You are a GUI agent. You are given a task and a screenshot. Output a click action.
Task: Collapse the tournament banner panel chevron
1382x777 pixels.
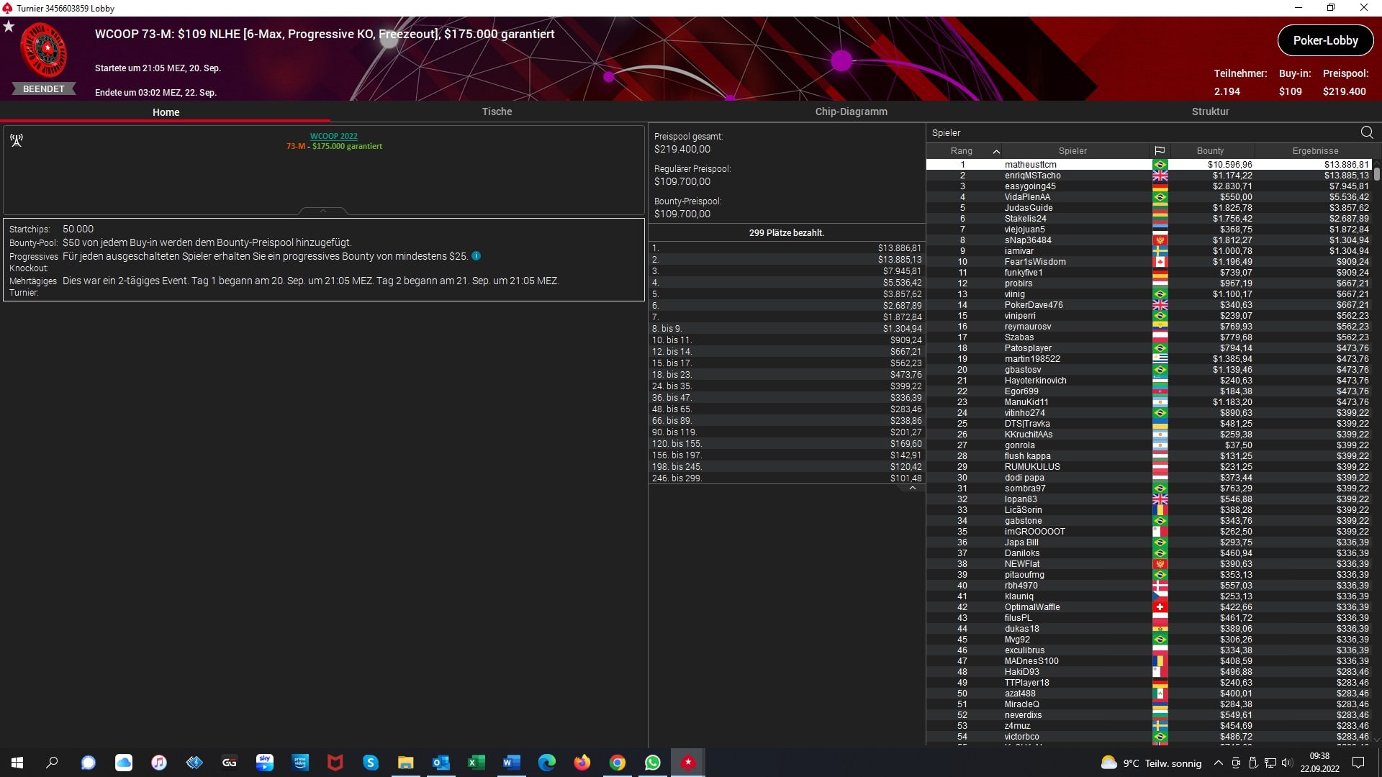(323, 211)
